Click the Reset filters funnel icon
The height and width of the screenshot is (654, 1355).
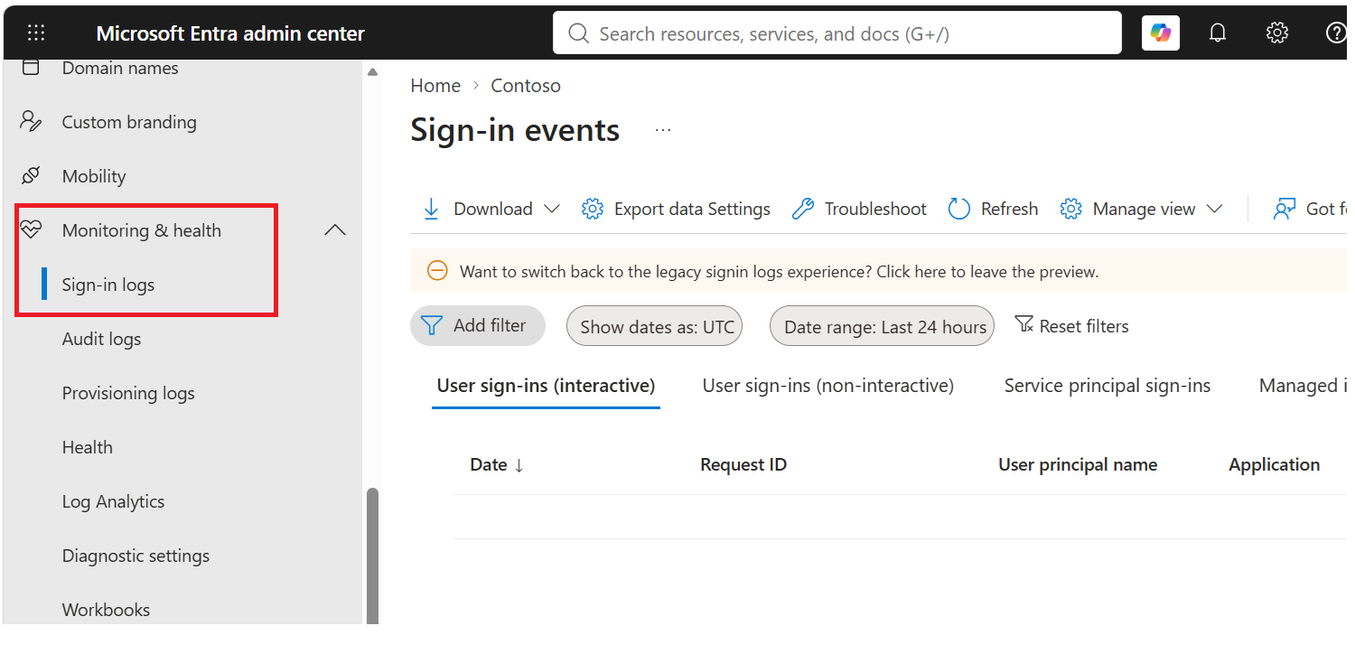coord(1023,323)
